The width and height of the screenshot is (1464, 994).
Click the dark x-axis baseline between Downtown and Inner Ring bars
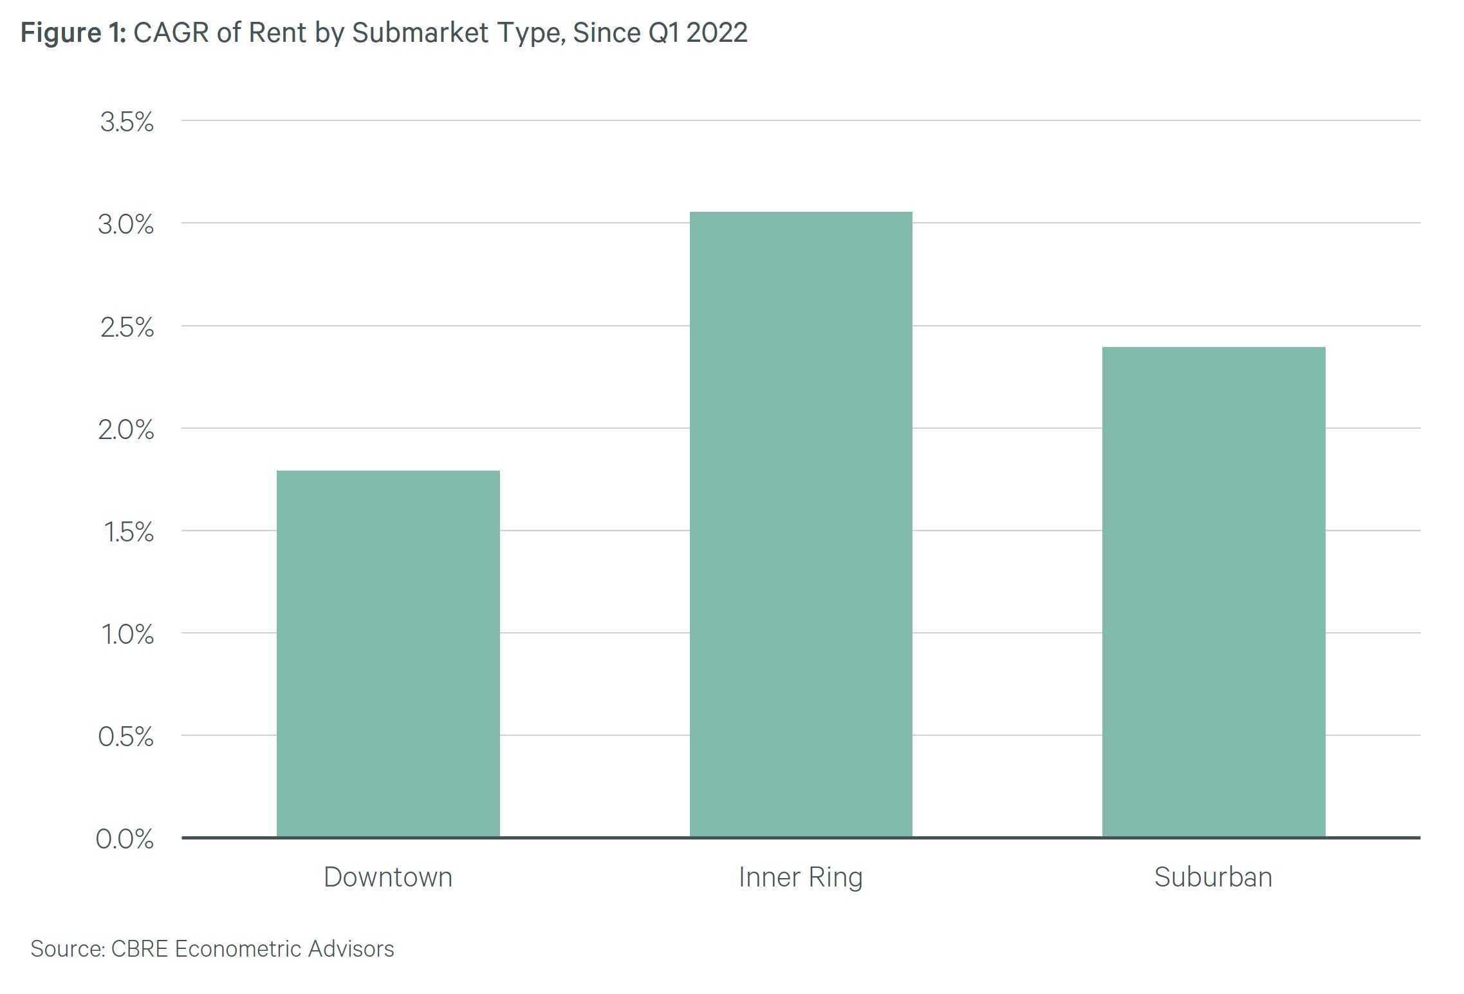(x=595, y=838)
